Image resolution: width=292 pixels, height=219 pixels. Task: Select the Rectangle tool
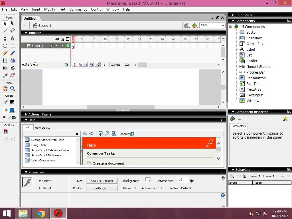[x=13, y=46]
